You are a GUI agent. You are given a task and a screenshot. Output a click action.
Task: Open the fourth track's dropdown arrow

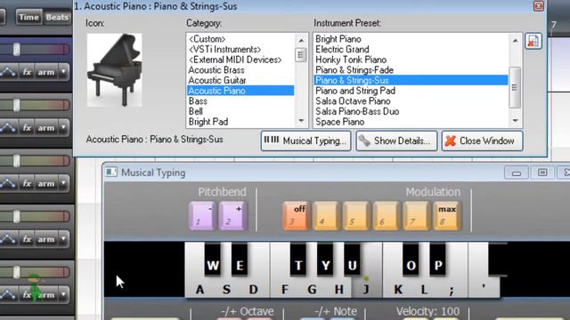(63, 239)
